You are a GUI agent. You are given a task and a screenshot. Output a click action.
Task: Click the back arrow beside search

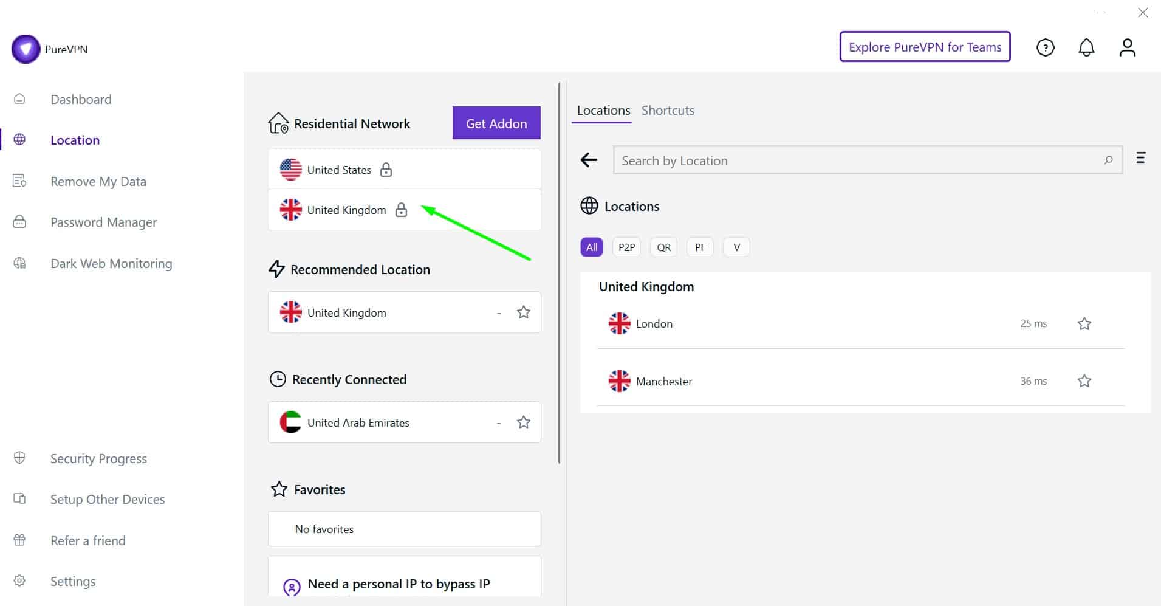pos(589,160)
